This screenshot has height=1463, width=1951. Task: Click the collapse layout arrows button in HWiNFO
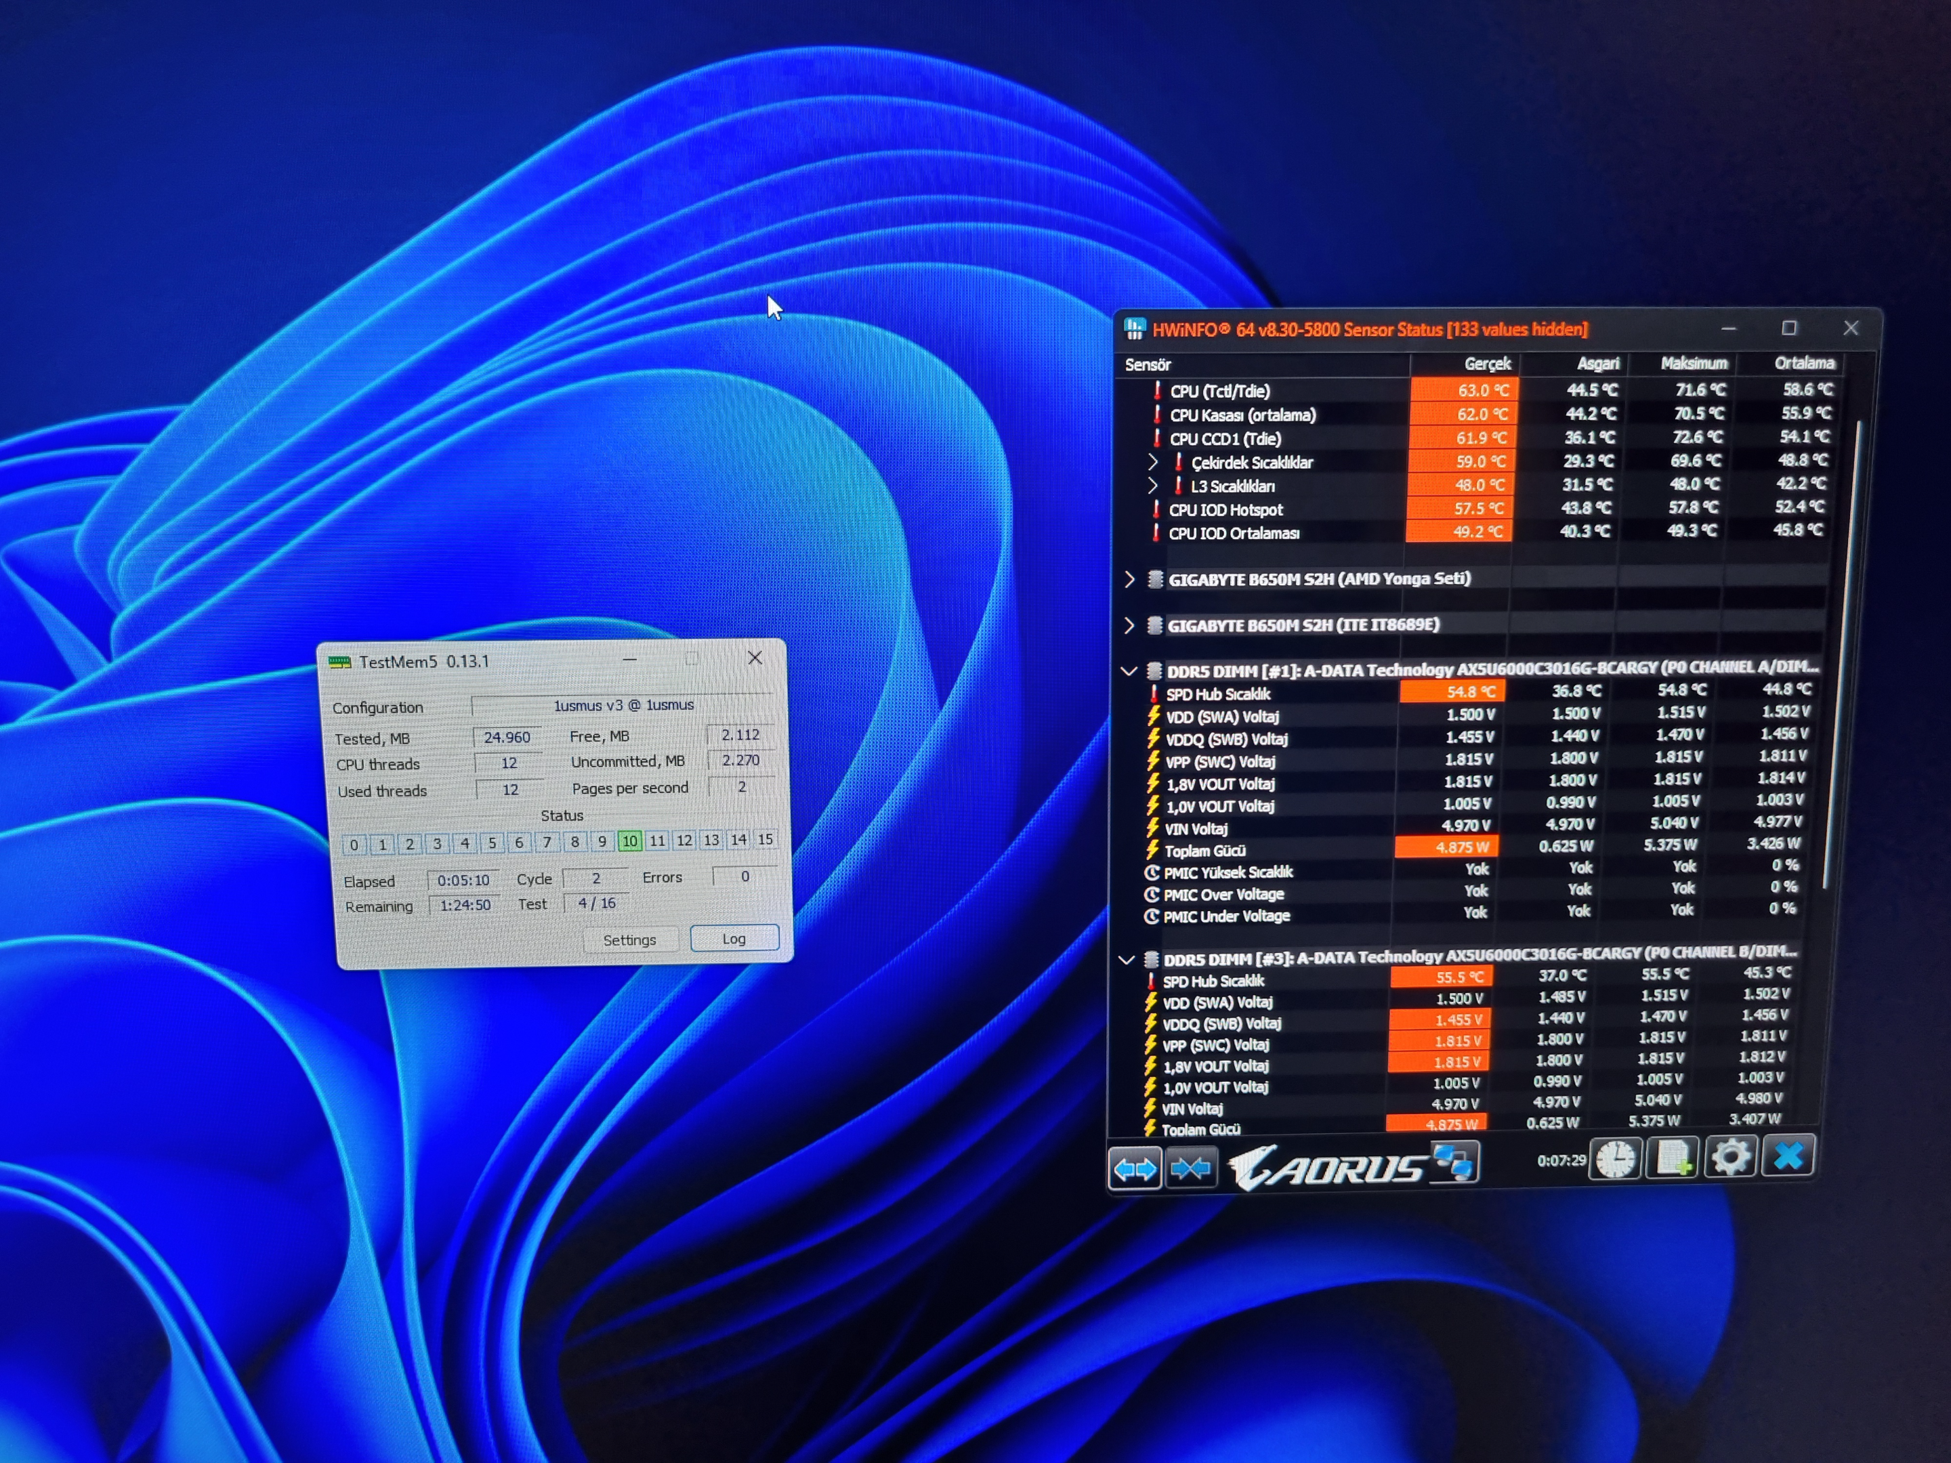click(x=1191, y=1168)
